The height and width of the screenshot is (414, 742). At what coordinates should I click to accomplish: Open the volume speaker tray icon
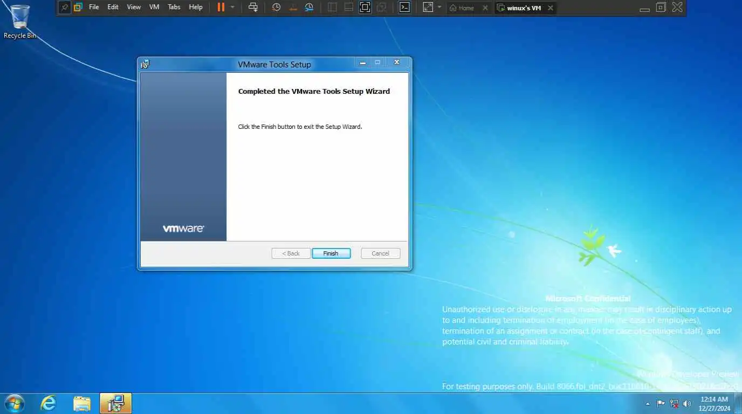point(687,403)
